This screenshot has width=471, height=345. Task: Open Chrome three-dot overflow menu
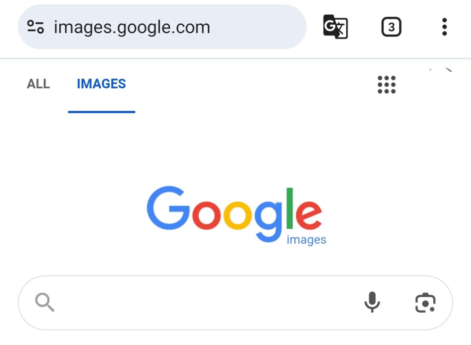[x=444, y=27]
